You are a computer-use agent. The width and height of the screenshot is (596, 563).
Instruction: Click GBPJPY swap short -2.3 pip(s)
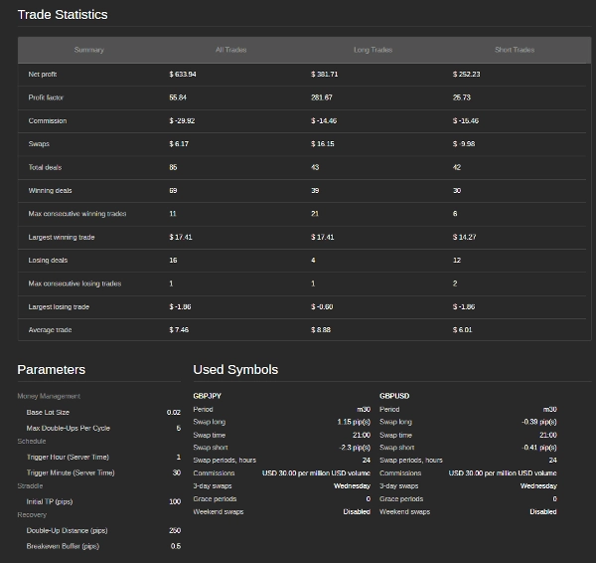355,448
